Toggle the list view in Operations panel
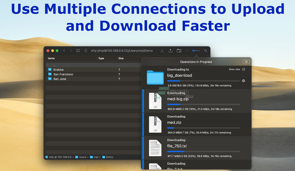 pos(246,62)
